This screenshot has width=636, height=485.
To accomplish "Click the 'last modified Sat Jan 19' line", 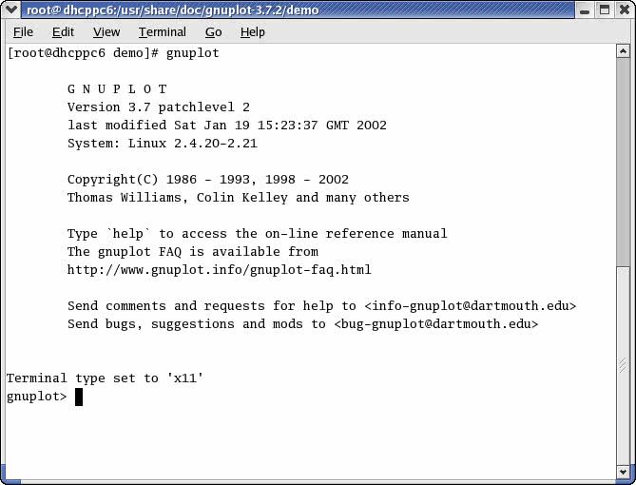I will pyautogui.click(x=227, y=125).
